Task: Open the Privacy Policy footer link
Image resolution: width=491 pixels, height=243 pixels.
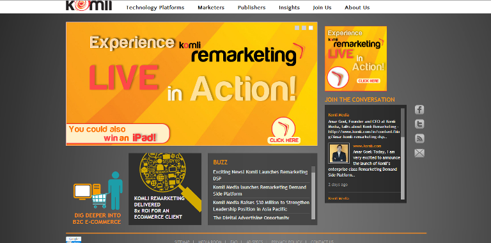Action: (x=287, y=242)
